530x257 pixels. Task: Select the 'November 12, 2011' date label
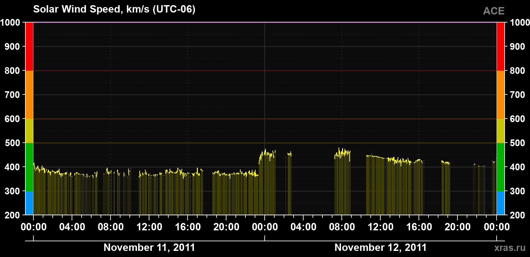point(381,247)
